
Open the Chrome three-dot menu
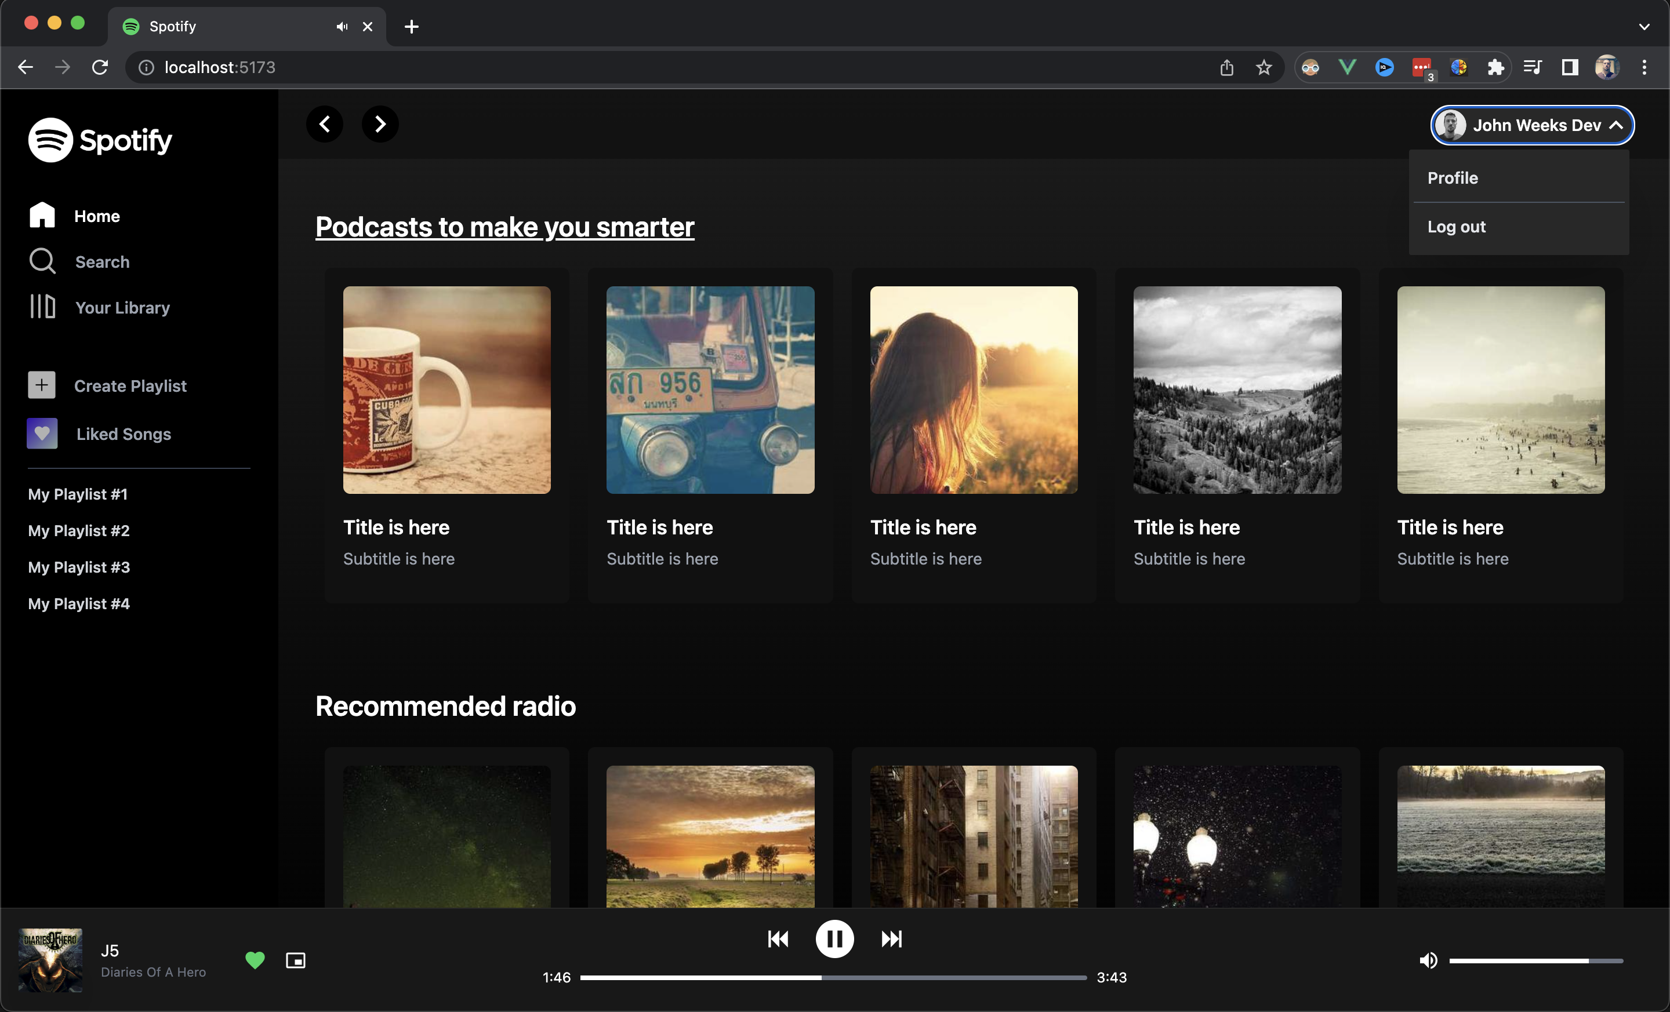tap(1644, 67)
